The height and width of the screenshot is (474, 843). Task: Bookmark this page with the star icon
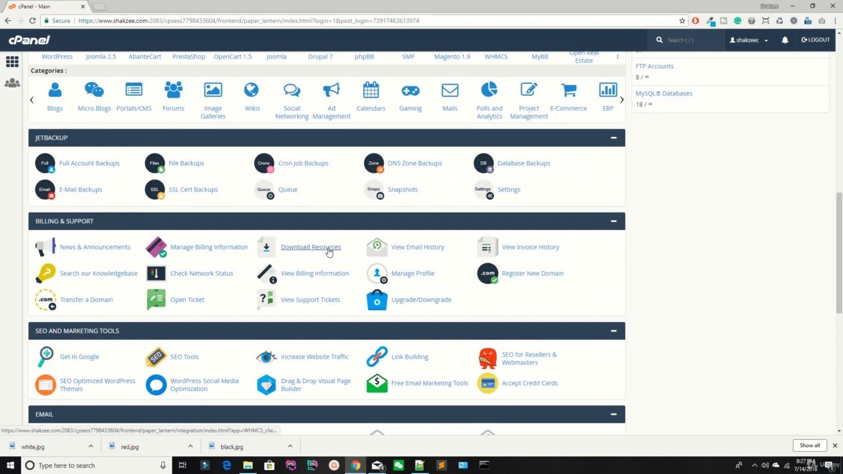point(682,20)
